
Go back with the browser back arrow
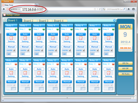point(4,9)
